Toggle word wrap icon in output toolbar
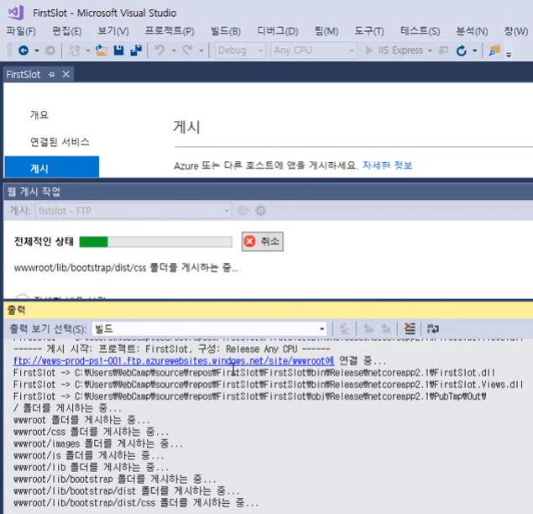 point(433,328)
